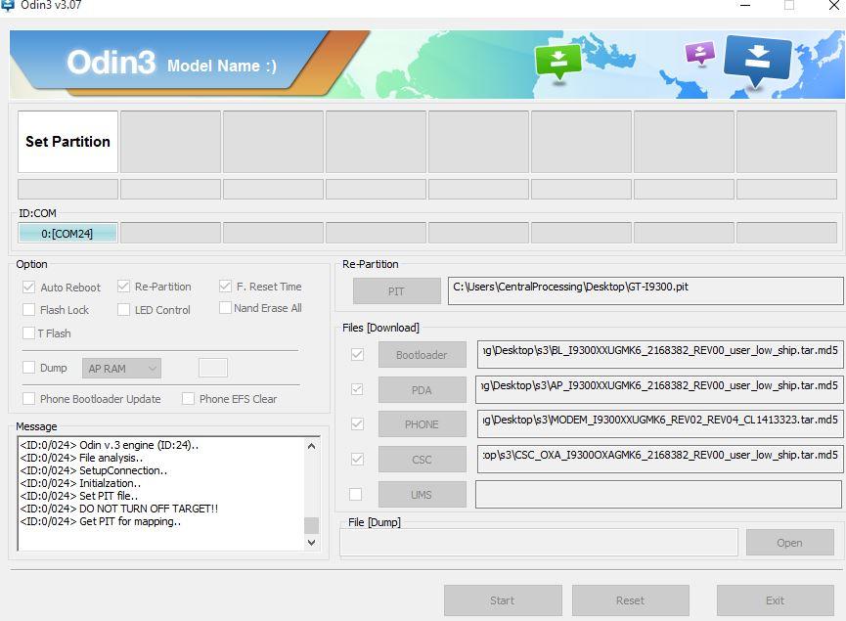Image resolution: width=846 pixels, height=621 pixels.
Task: Uncheck the CSC file checkbox
Action: pyautogui.click(x=357, y=459)
